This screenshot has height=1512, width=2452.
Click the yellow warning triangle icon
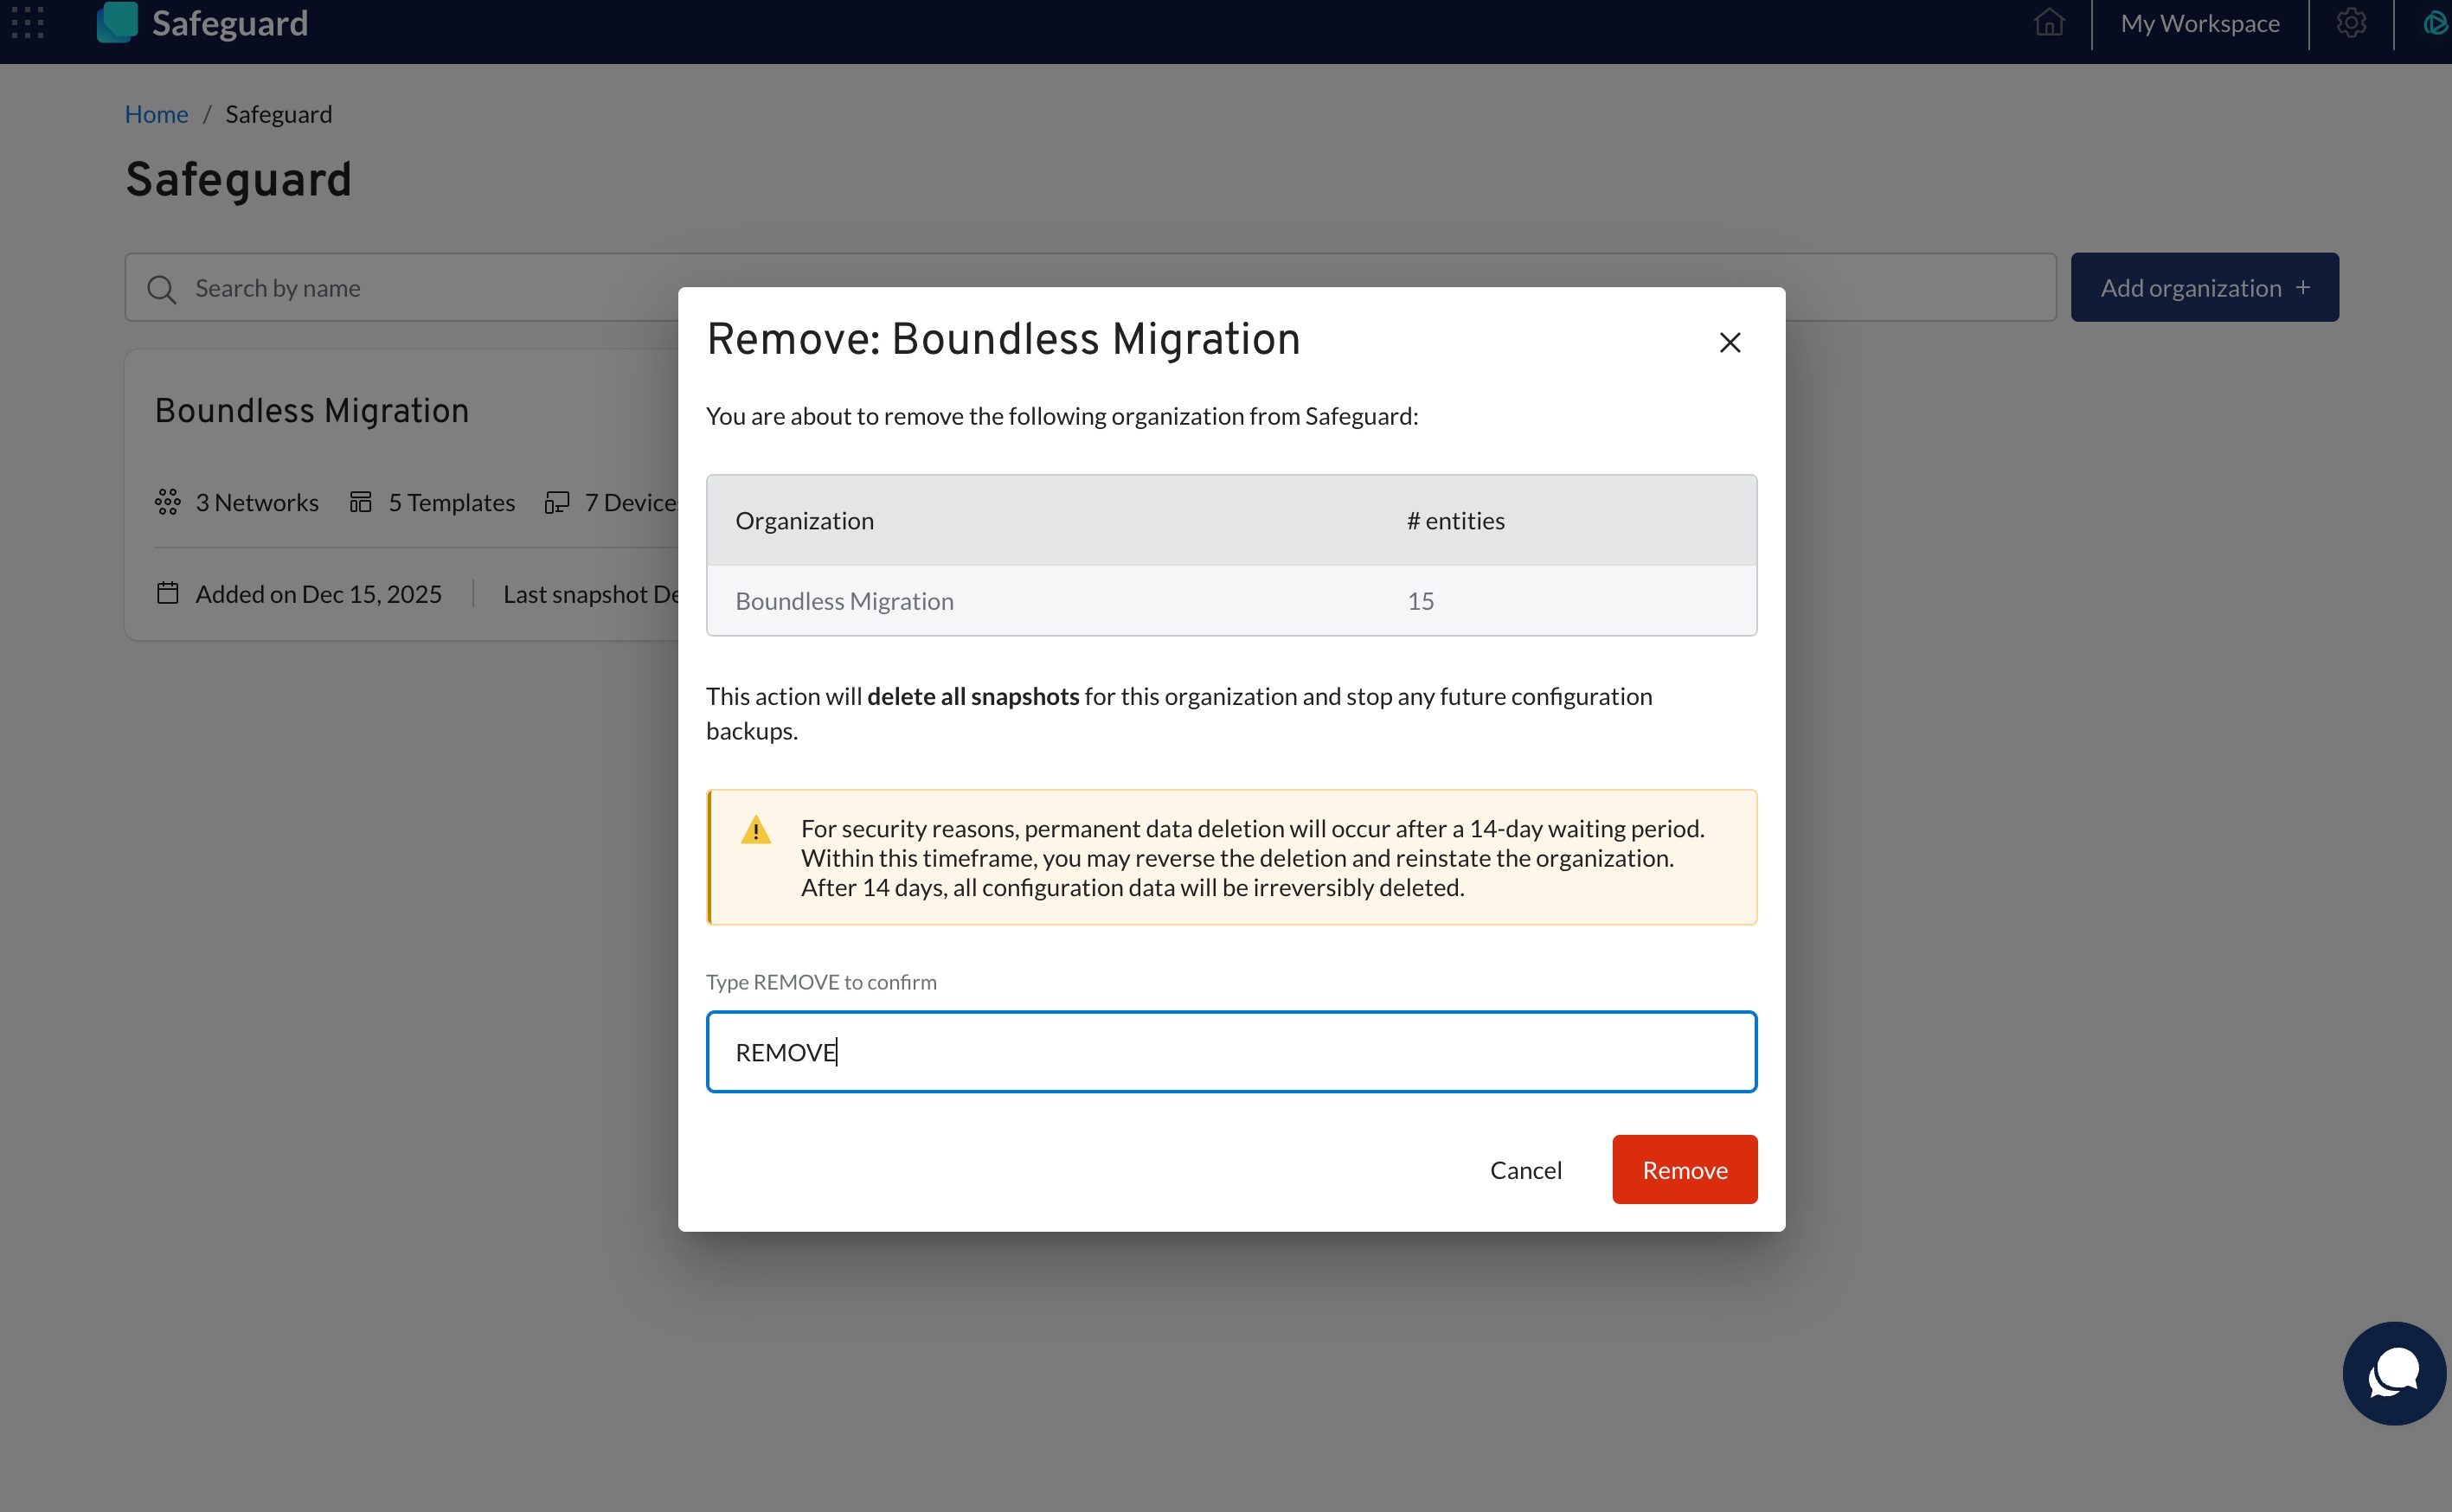(x=756, y=830)
